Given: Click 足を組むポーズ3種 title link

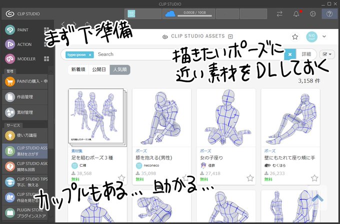Looking at the screenshot, I should [x=92, y=158].
